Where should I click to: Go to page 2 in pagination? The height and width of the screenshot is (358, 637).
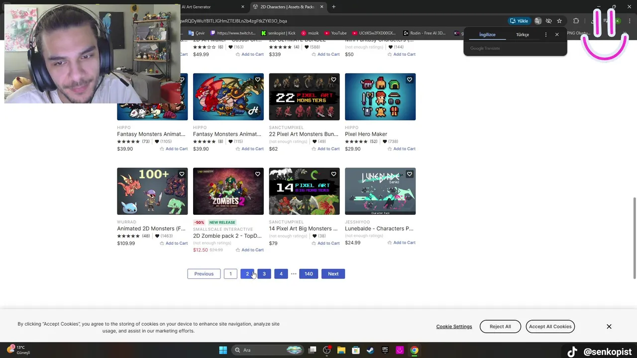247,274
